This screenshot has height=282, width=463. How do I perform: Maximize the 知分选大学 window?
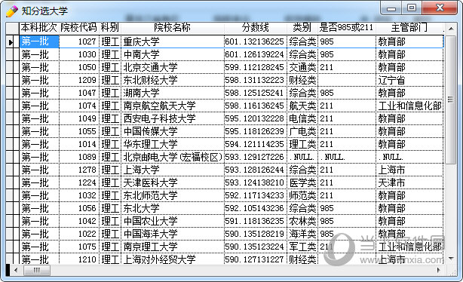(x=412, y=8)
